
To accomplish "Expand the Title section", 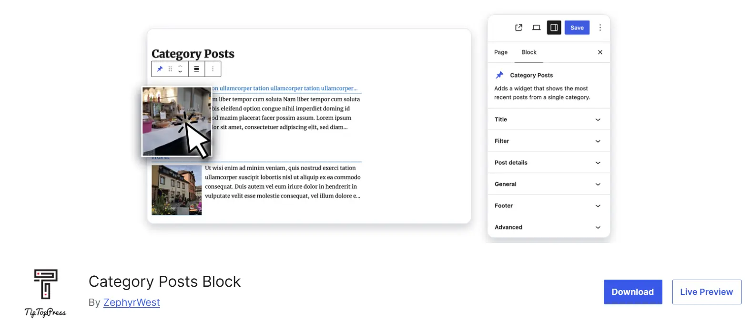I will [x=549, y=119].
